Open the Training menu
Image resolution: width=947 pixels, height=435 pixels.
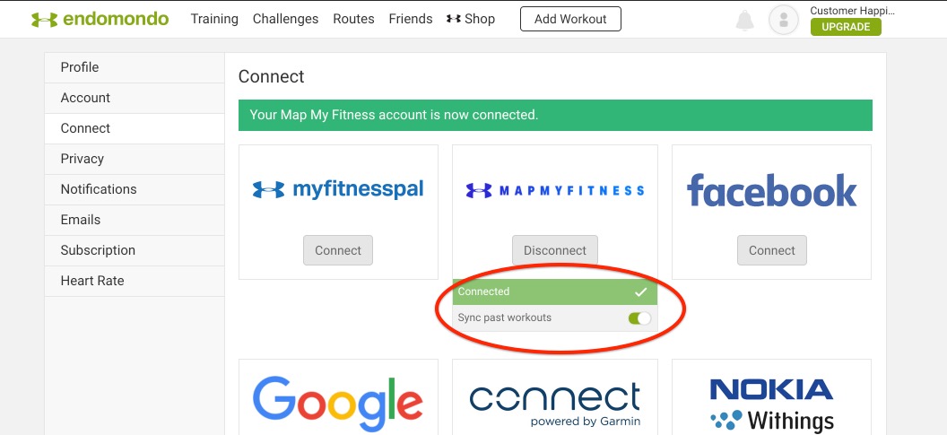coord(214,19)
